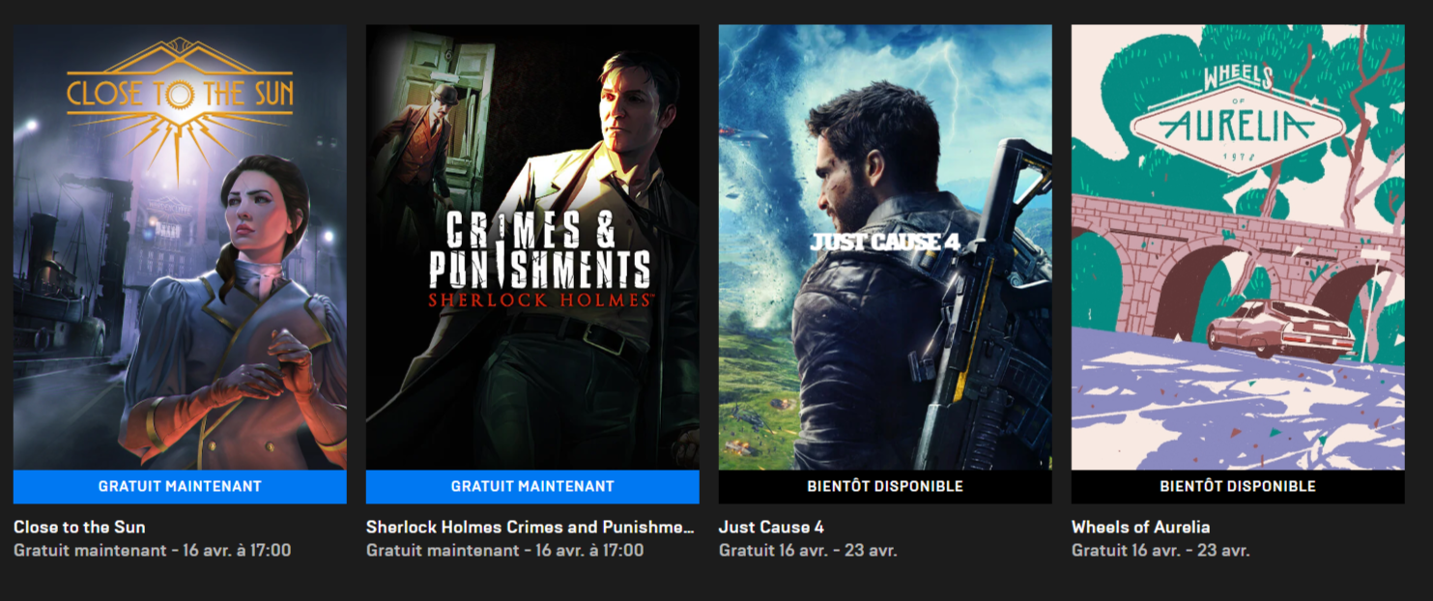Click Bientôt Disponible banner under Just Cause 4
The height and width of the screenshot is (601, 1433).
(x=885, y=487)
